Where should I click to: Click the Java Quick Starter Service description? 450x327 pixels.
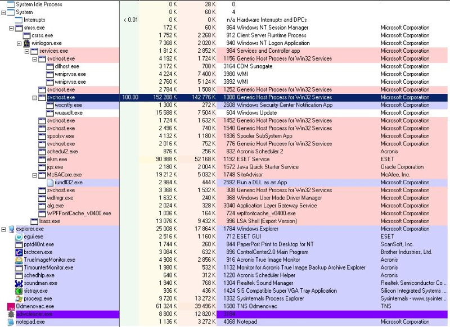point(268,167)
